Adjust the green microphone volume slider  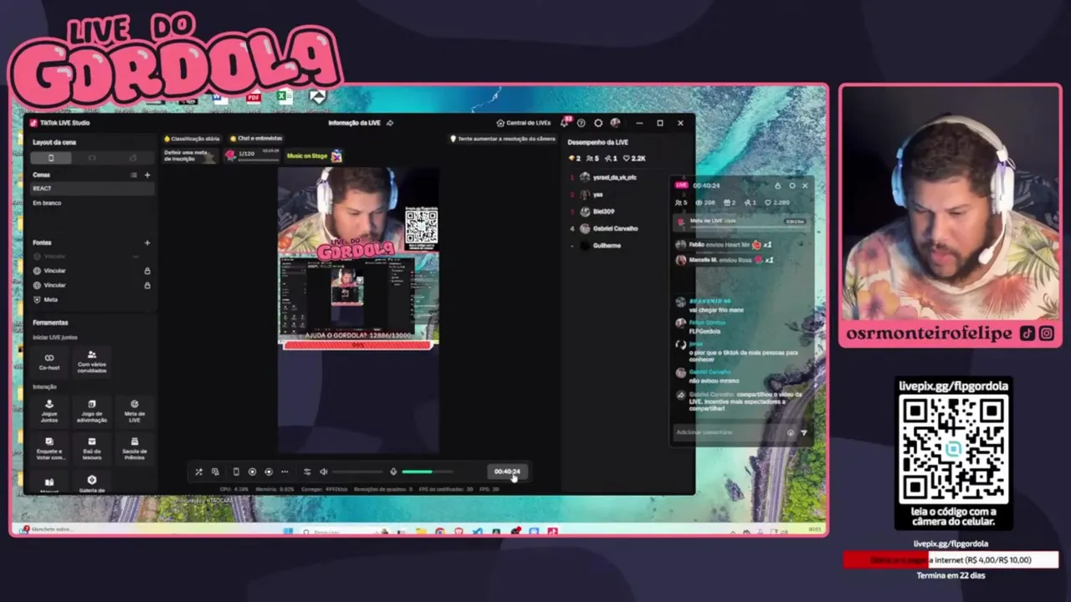(428, 472)
